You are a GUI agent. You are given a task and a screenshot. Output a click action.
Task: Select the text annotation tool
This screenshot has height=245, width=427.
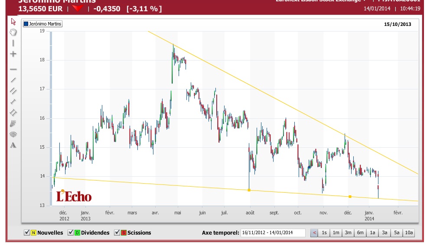(13, 145)
